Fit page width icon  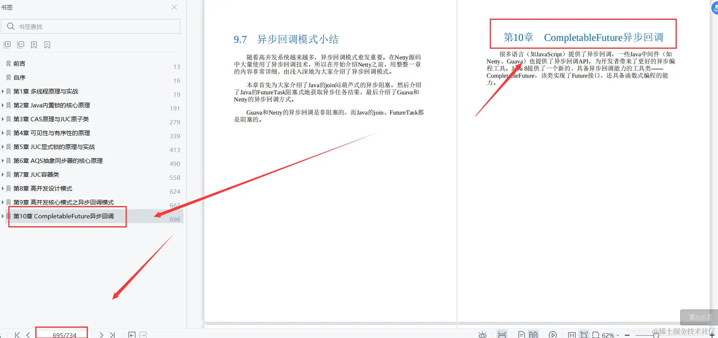[596, 335]
